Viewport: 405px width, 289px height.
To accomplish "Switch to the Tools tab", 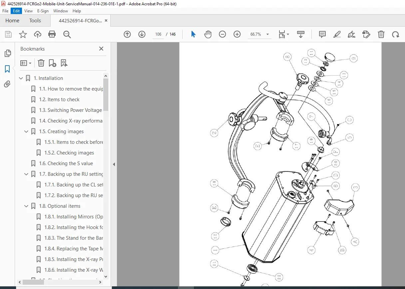I will point(35,21).
